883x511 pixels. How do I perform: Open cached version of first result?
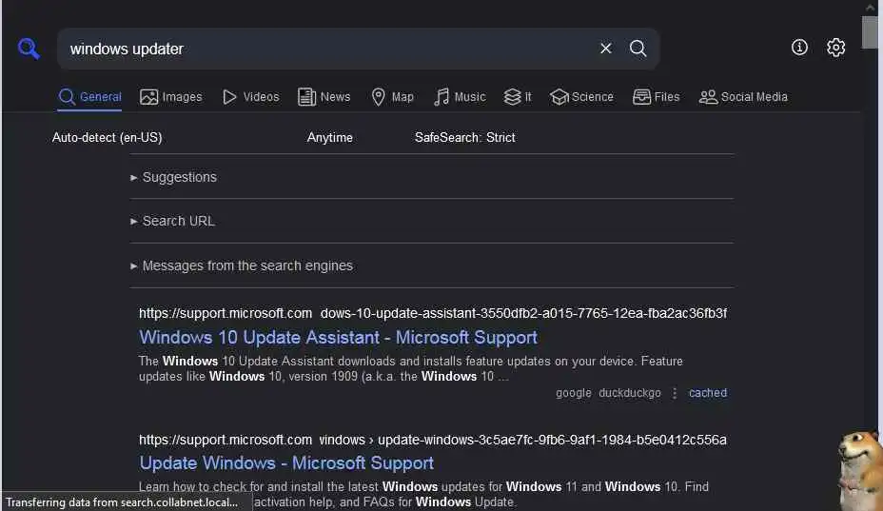[707, 393]
